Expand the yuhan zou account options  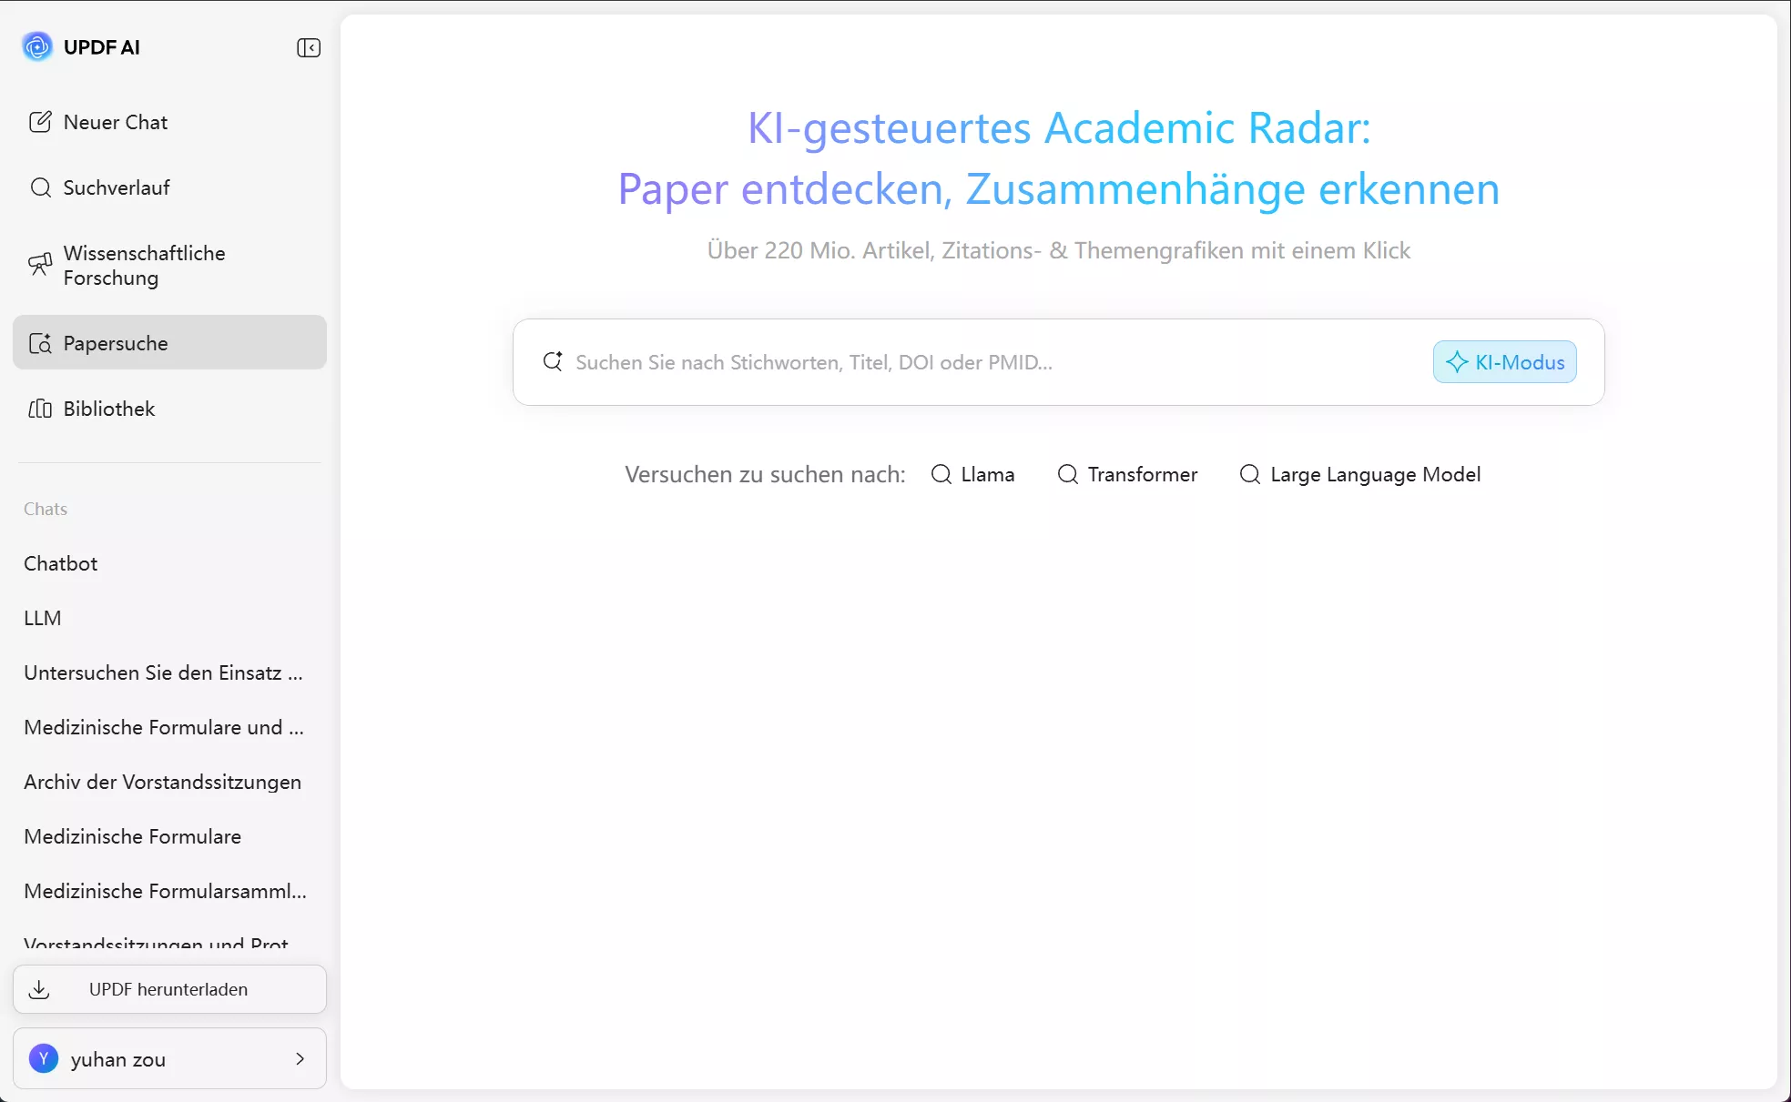300,1058
